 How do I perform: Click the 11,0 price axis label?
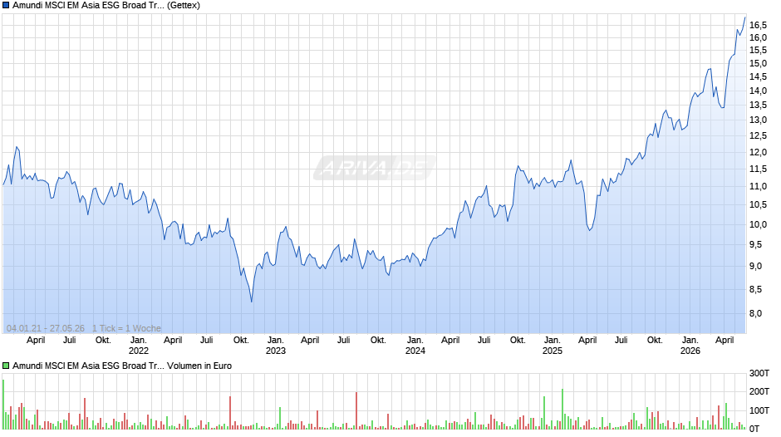758,186
